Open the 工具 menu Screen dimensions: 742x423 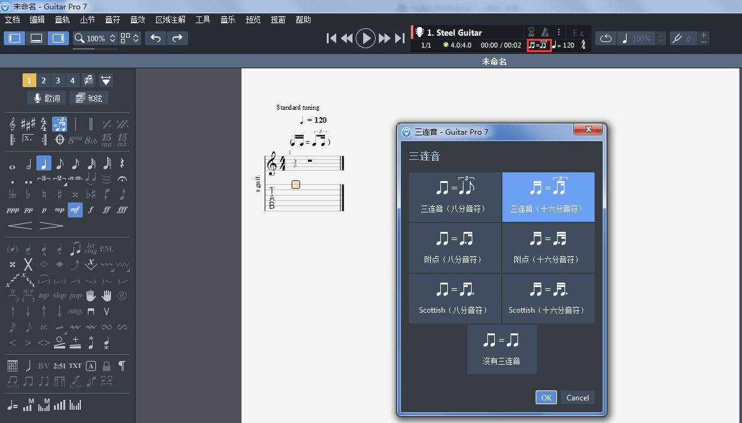click(x=202, y=19)
